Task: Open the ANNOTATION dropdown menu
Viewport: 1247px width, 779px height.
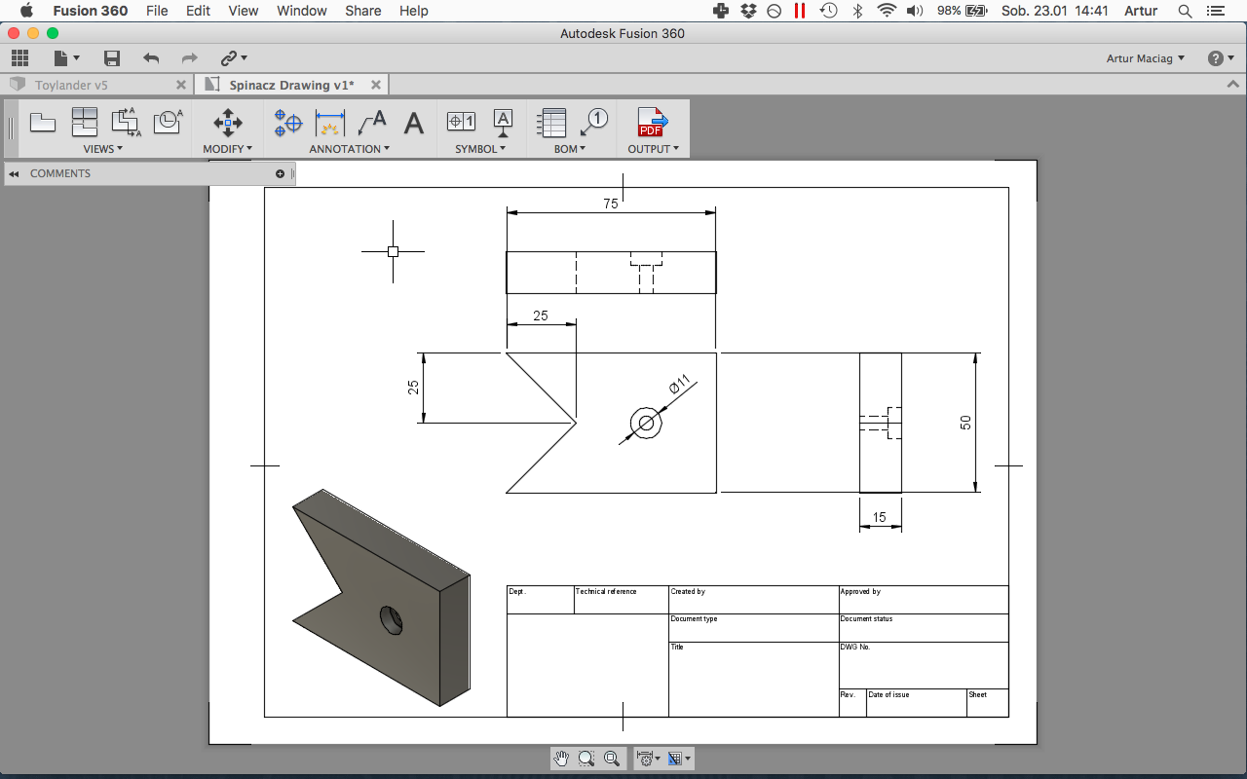Action: coord(349,149)
